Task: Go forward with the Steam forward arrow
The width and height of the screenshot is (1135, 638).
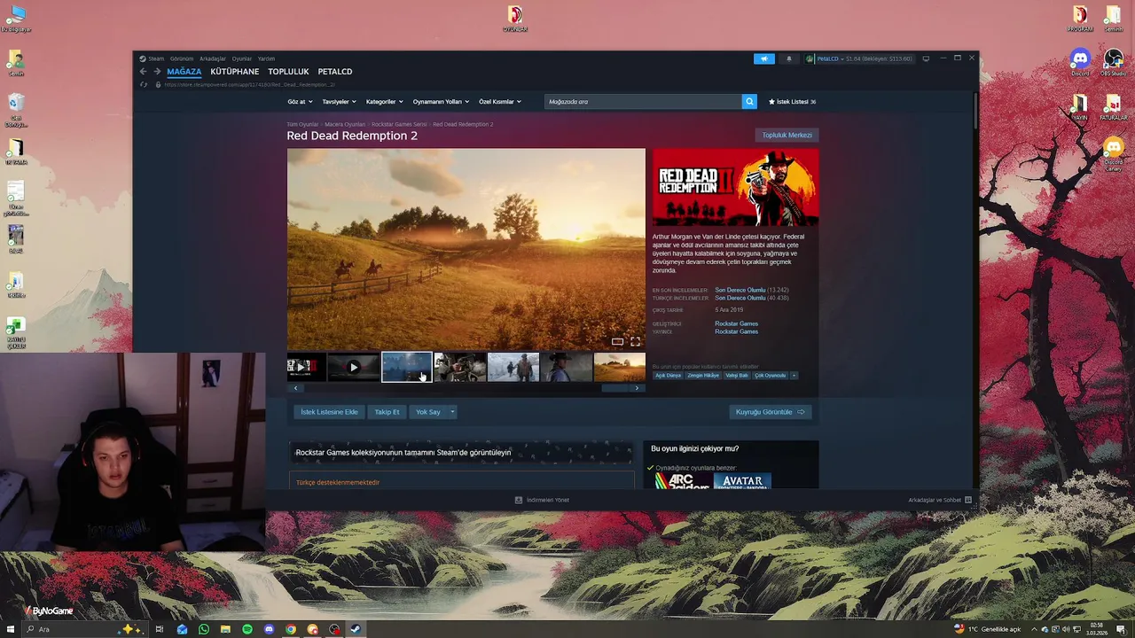Action: click(158, 72)
